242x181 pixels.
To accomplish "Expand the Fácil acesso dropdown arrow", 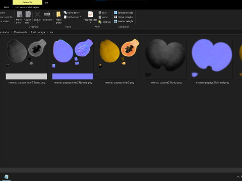I will 80,17.
